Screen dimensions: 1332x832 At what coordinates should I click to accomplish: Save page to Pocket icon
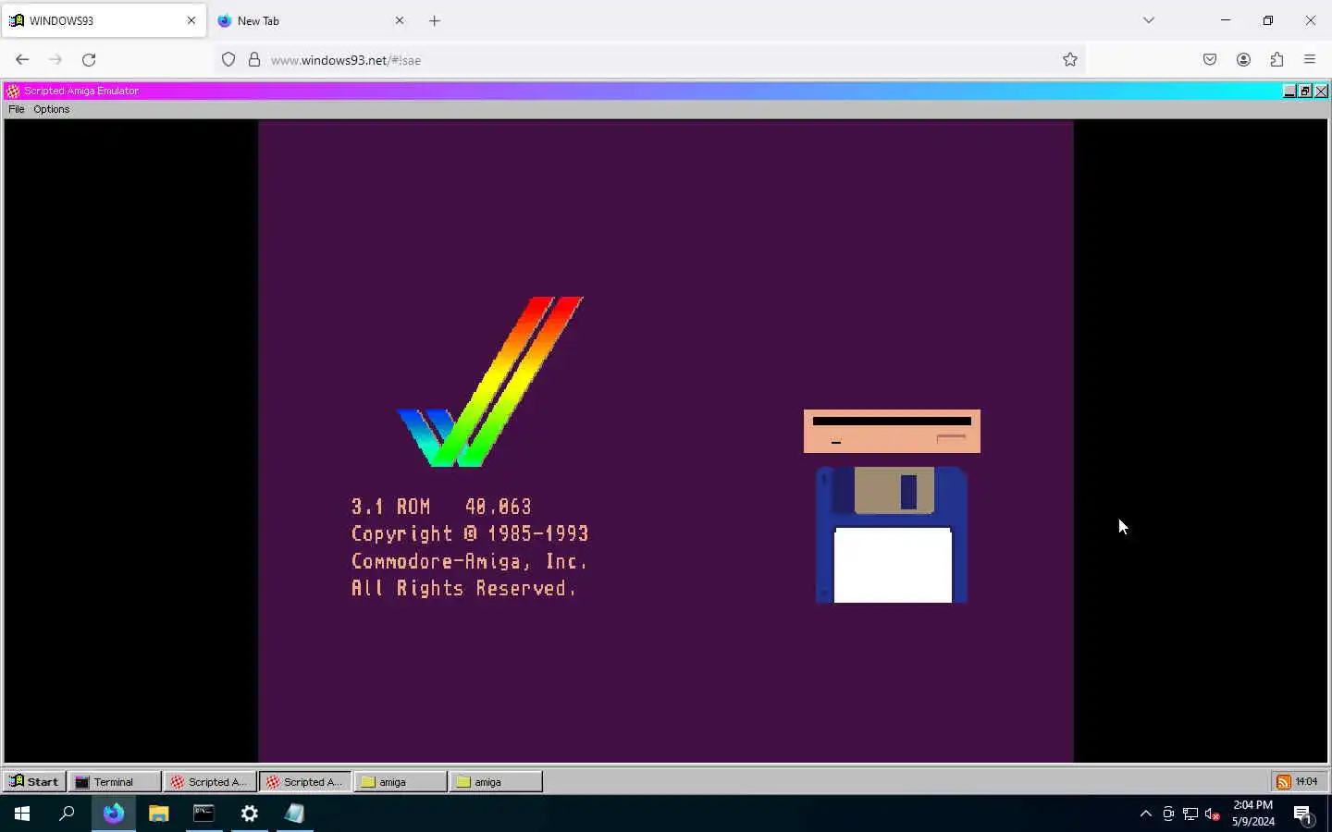(x=1210, y=60)
